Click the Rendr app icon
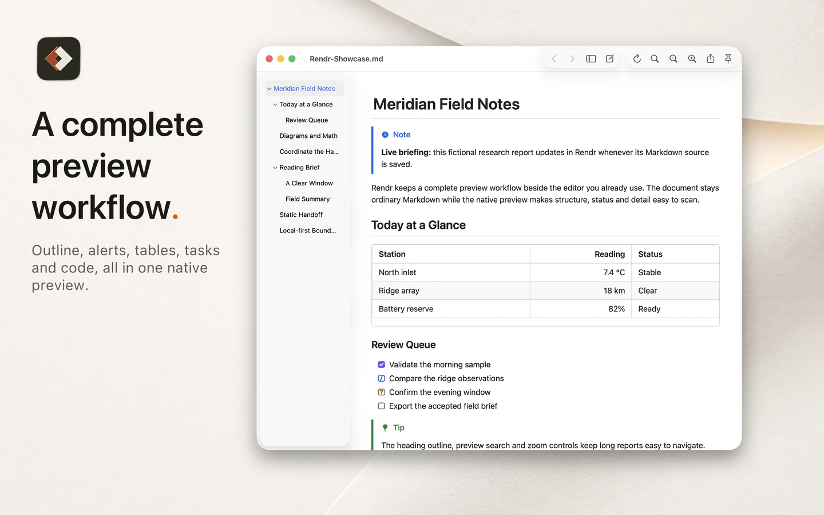The width and height of the screenshot is (824, 515). pyautogui.click(x=58, y=58)
